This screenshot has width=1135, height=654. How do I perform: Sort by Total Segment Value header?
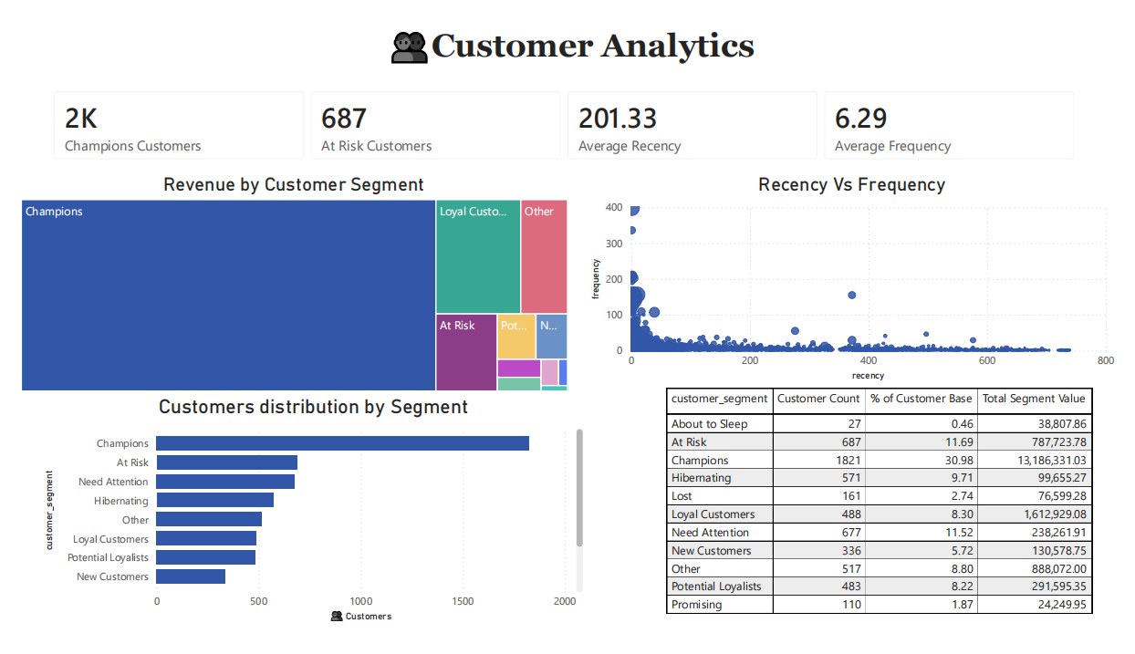pos(1034,399)
